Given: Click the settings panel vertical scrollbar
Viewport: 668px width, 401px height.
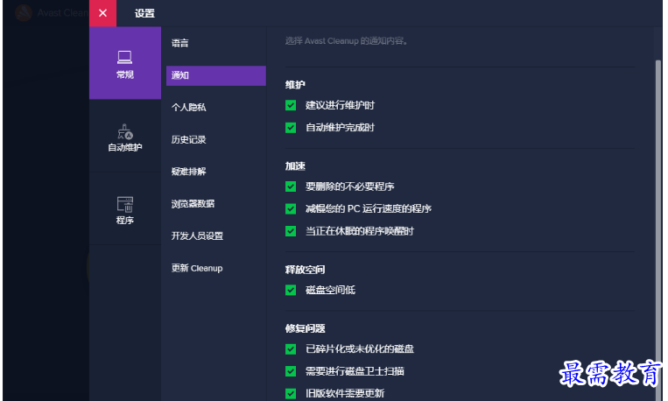Looking at the screenshot, I should [658, 230].
